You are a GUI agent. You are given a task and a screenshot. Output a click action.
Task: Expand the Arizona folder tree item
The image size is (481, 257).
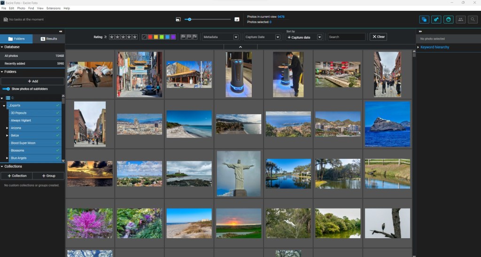pos(7,128)
